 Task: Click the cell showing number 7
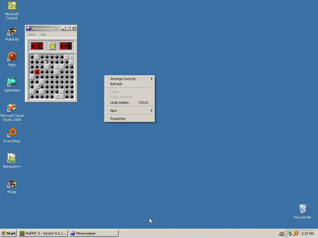click(x=47, y=62)
